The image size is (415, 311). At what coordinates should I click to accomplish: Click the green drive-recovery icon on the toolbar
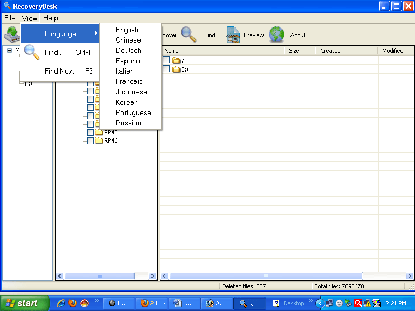11,33
